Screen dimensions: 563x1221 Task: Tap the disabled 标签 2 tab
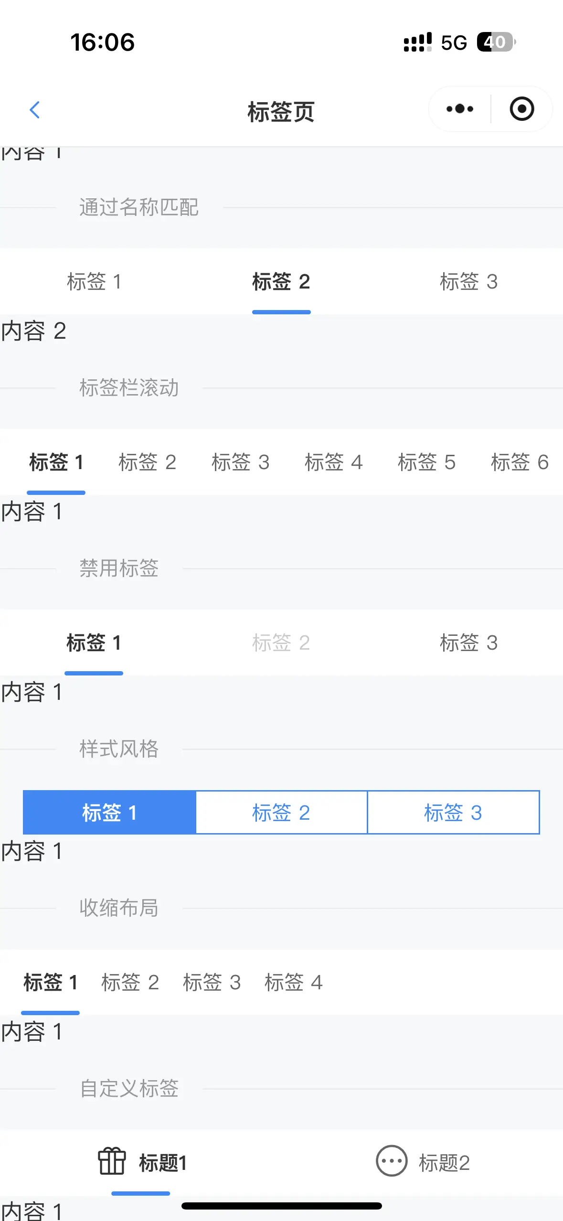(281, 643)
